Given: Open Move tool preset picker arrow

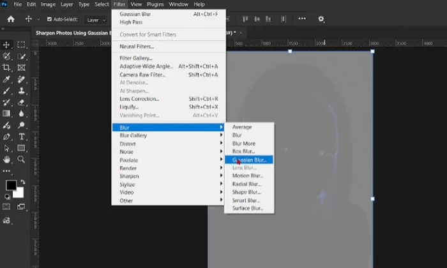Looking at the screenshot, I should pyautogui.click(x=38, y=19).
